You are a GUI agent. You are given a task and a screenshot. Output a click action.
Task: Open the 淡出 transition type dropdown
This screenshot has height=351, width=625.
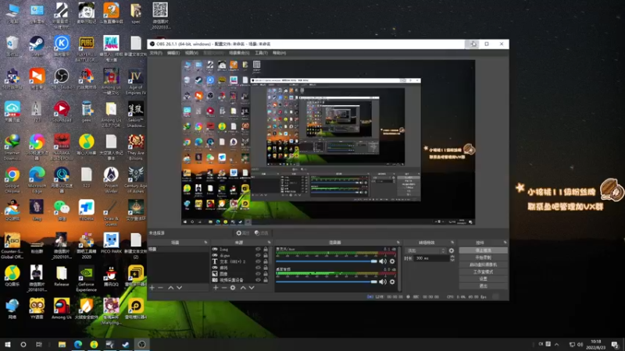pyautogui.click(x=425, y=250)
